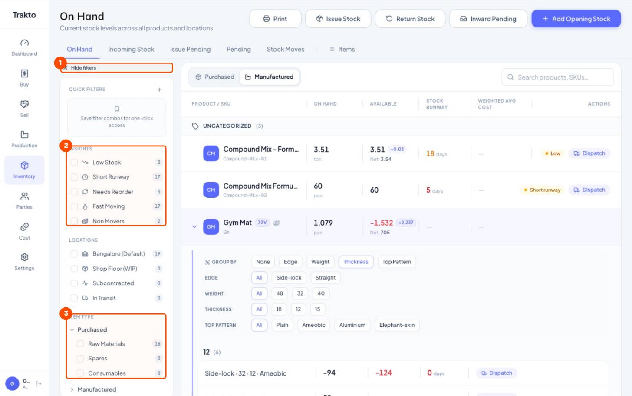
Task: Tick the Shop Floor (WIP) checkbox
Action: [74, 269]
